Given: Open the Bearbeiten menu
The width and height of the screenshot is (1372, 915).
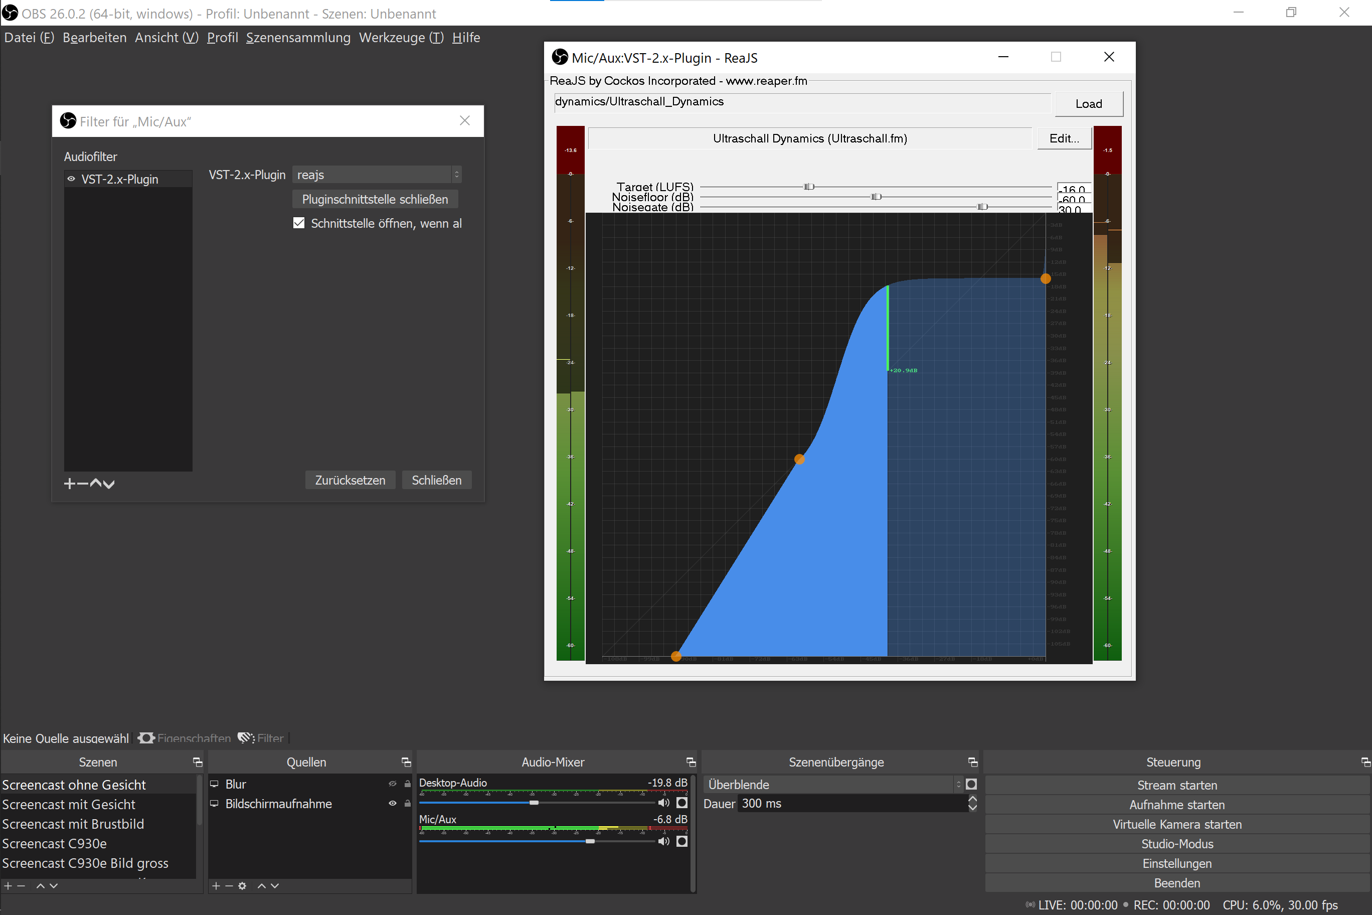Looking at the screenshot, I should pyautogui.click(x=94, y=37).
